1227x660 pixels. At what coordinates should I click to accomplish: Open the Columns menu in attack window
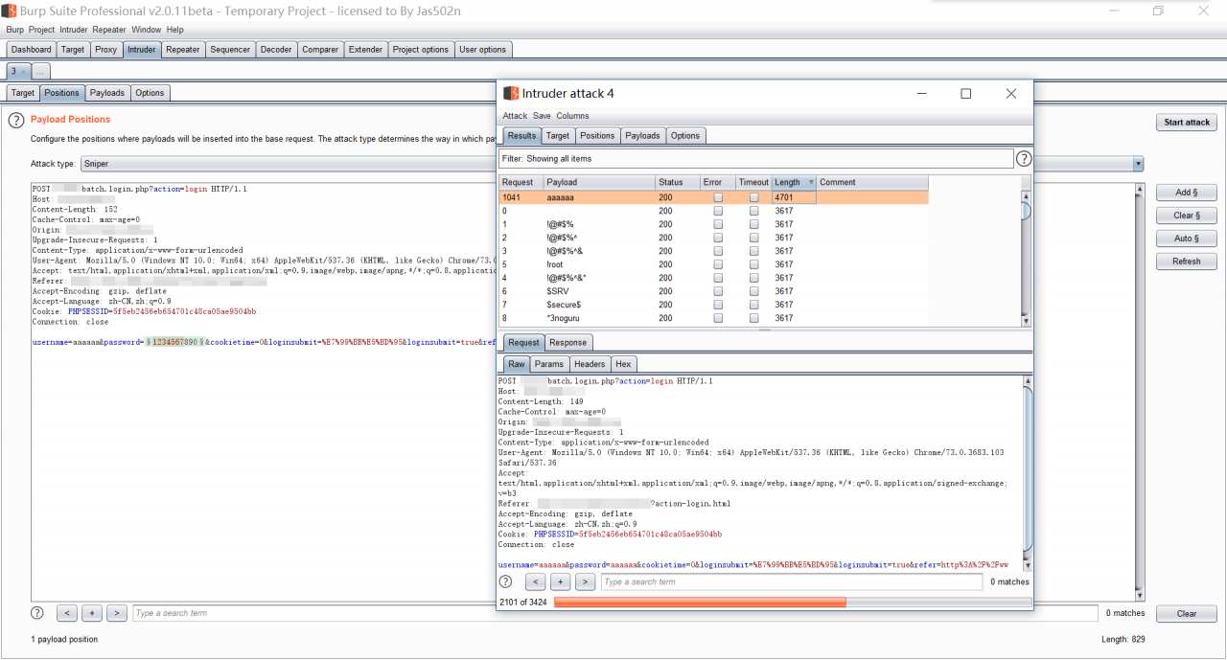point(572,116)
